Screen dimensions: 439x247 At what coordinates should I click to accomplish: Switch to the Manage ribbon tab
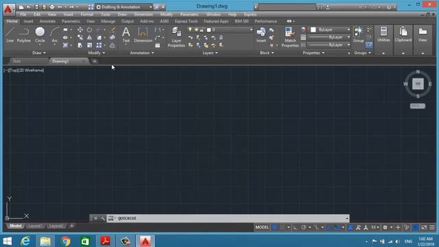tap(108, 21)
